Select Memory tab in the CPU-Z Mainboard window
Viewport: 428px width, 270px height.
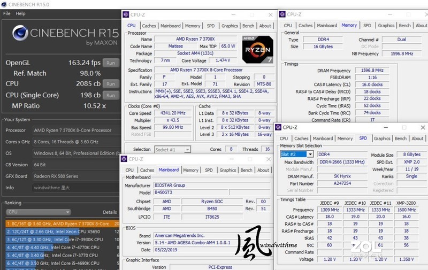point(190,170)
